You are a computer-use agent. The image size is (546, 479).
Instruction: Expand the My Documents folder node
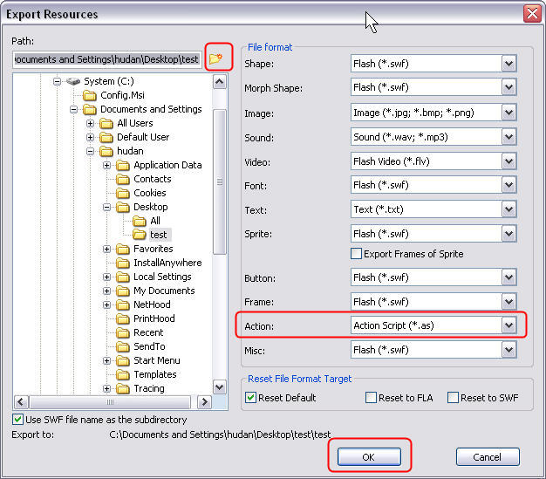107,291
